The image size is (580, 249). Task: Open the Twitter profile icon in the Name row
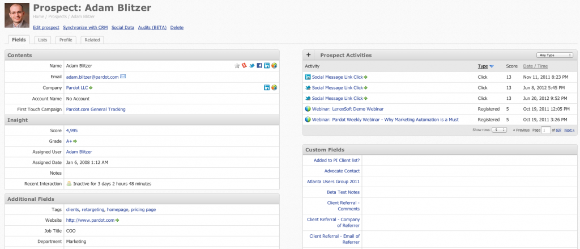click(252, 66)
